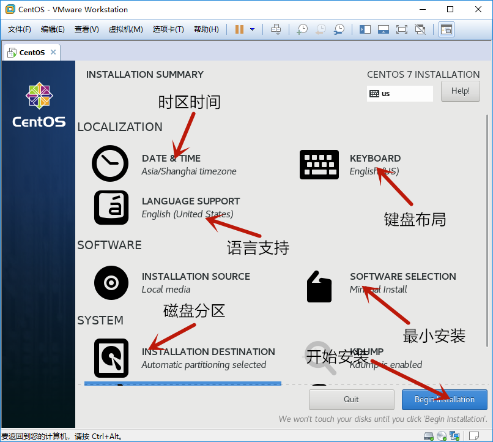493x442 pixels.
Task: Click the hard disk status bar icon
Action: (429, 436)
